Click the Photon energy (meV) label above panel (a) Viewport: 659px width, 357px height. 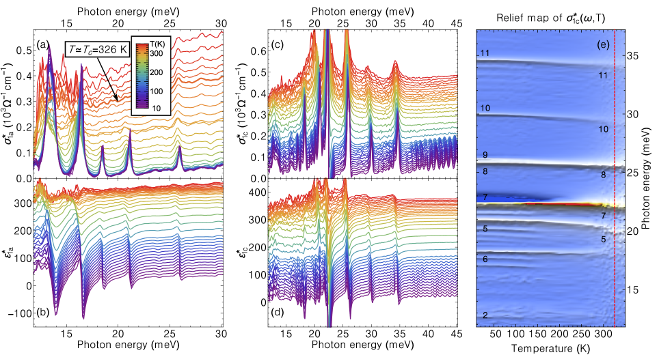point(129,11)
